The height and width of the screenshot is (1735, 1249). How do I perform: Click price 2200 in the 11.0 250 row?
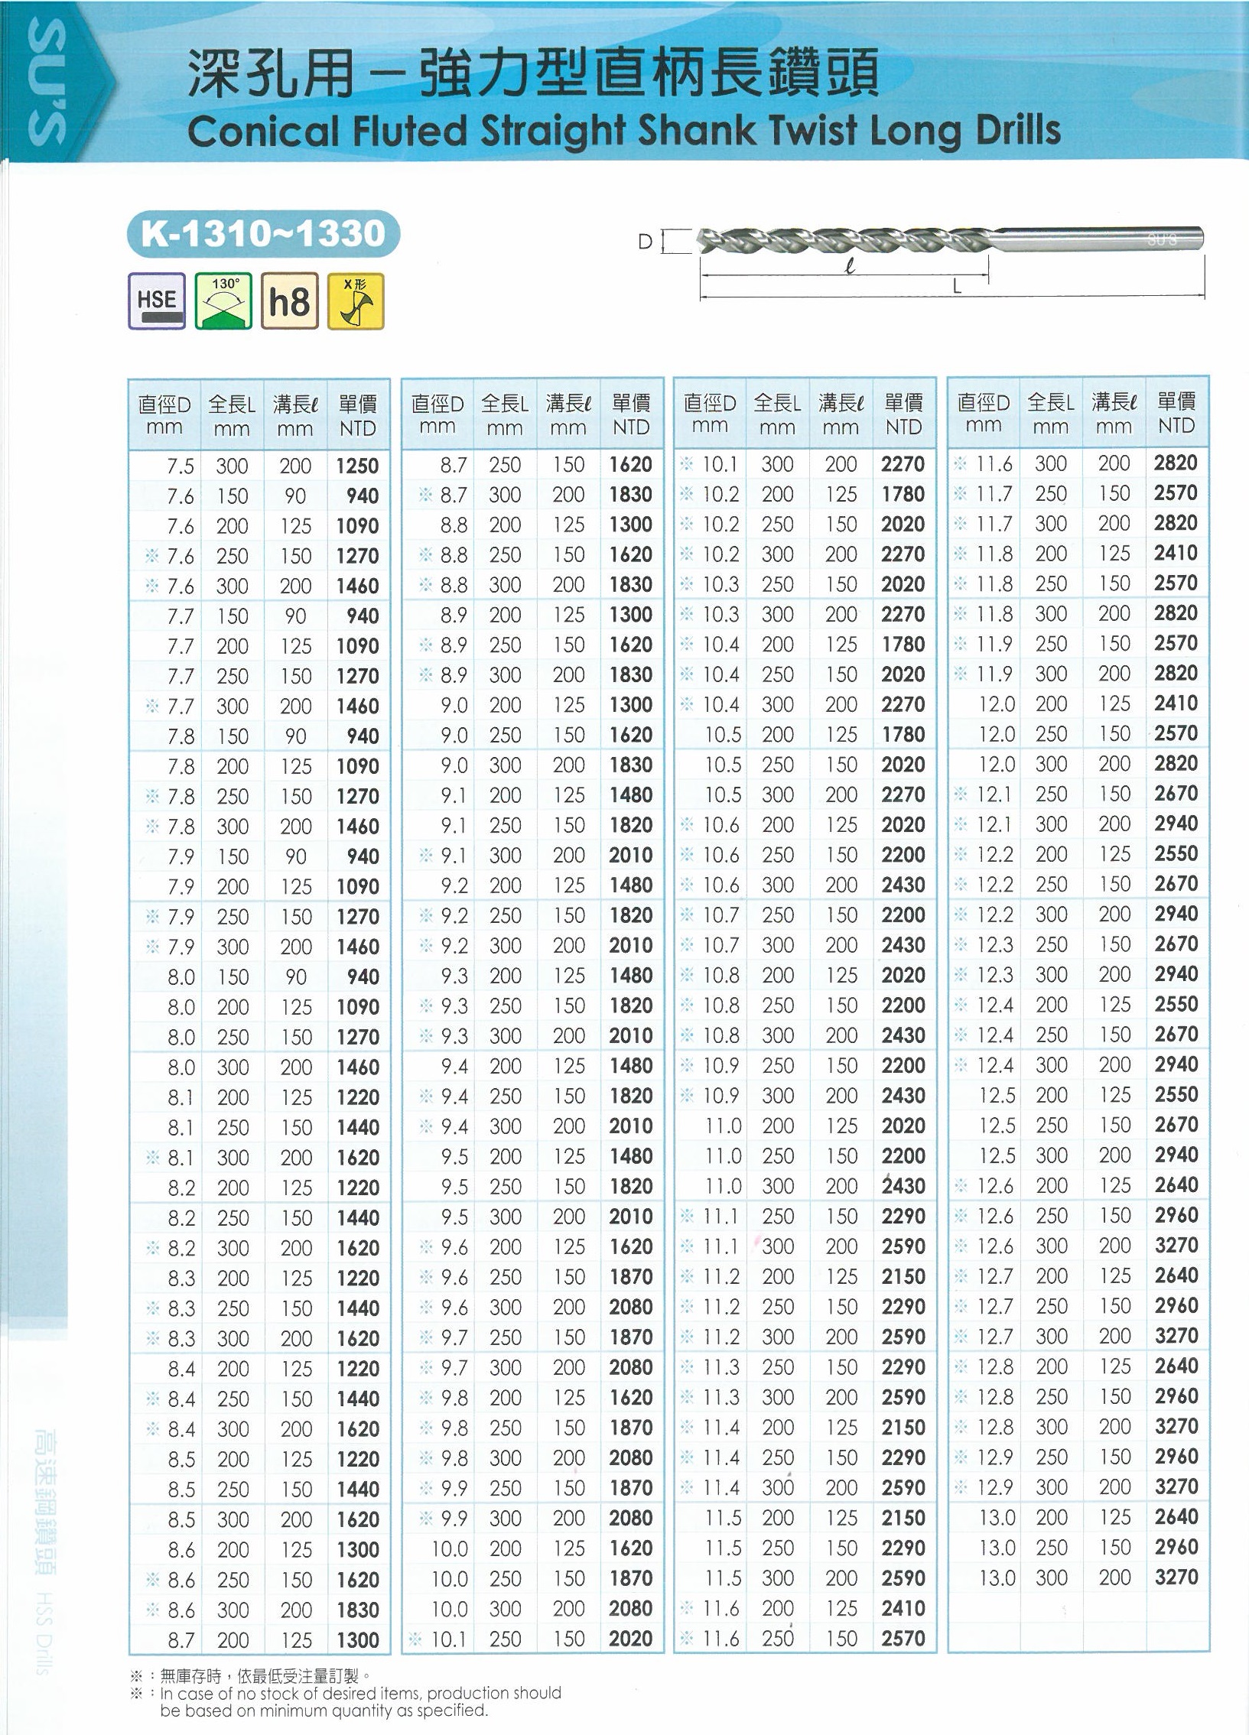[903, 1156]
